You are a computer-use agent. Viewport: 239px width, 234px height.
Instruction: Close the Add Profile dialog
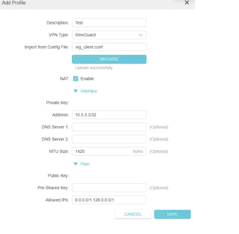187,2
